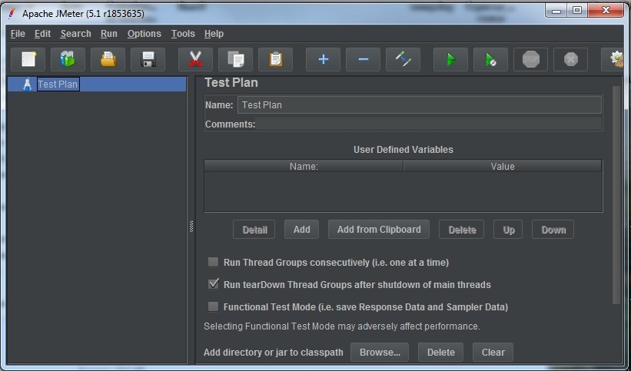The height and width of the screenshot is (371, 631).
Task: Click the JMeter feather icon in title bar
Action: pyautogui.click(x=12, y=13)
